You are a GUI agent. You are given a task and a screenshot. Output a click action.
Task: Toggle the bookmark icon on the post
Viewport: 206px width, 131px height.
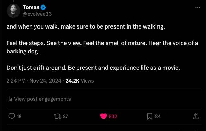(150, 117)
